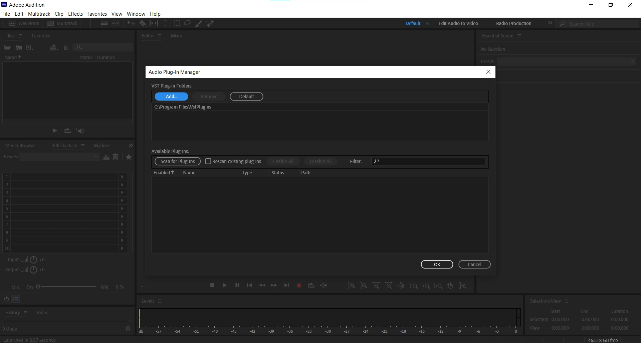
Task: Open the View menu
Action: pyautogui.click(x=117, y=14)
